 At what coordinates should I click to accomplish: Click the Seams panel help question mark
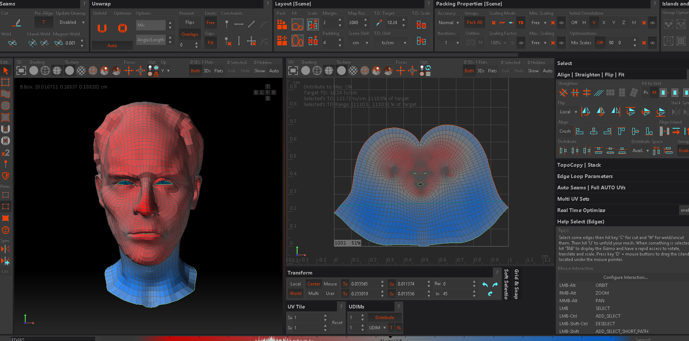click(x=85, y=4)
